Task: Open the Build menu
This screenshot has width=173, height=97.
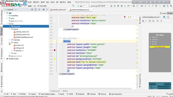Action: click(x=43, y=2)
